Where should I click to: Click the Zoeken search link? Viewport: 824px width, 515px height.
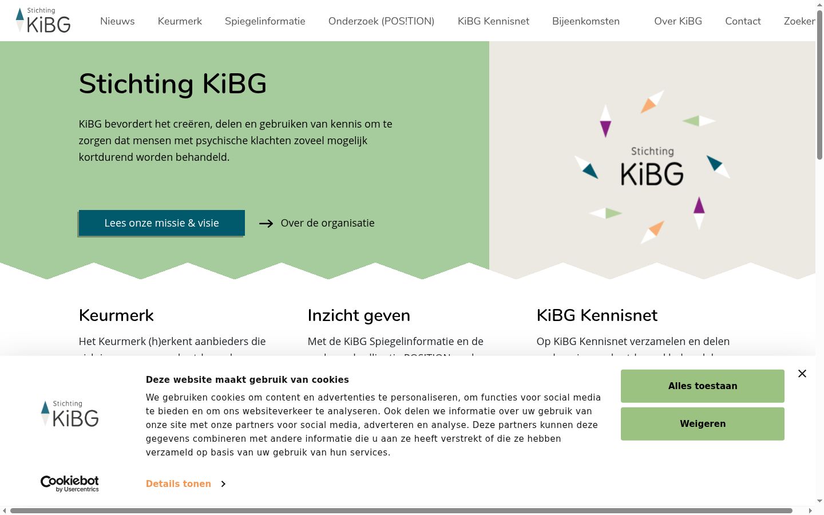click(x=799, y=21)
